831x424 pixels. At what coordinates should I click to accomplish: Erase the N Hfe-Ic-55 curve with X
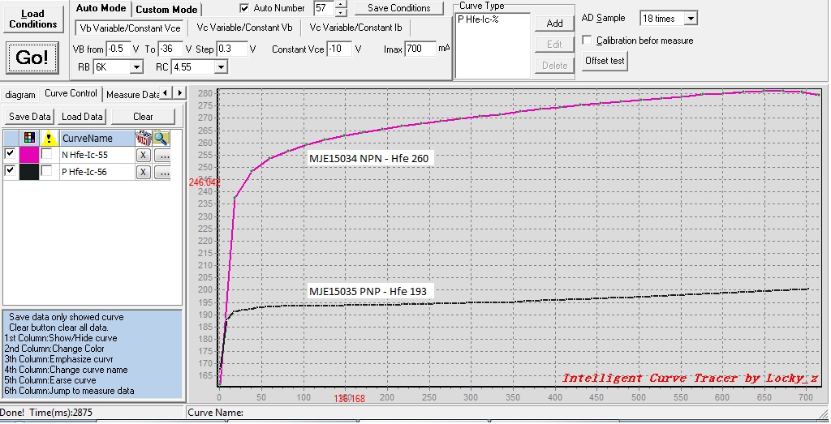143,156
